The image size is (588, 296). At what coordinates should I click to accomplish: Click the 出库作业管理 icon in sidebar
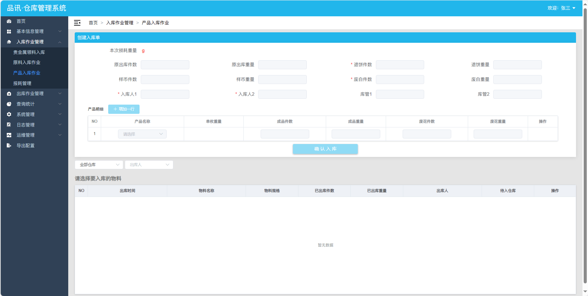pos(9,94)
